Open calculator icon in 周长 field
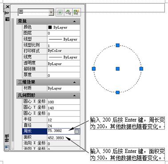 click(77, 131)
